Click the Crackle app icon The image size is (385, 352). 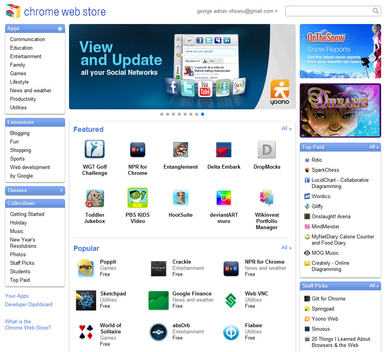click(x=158, y=268)
